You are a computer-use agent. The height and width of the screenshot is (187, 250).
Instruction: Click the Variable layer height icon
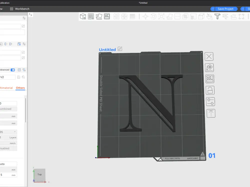(132, 16)
